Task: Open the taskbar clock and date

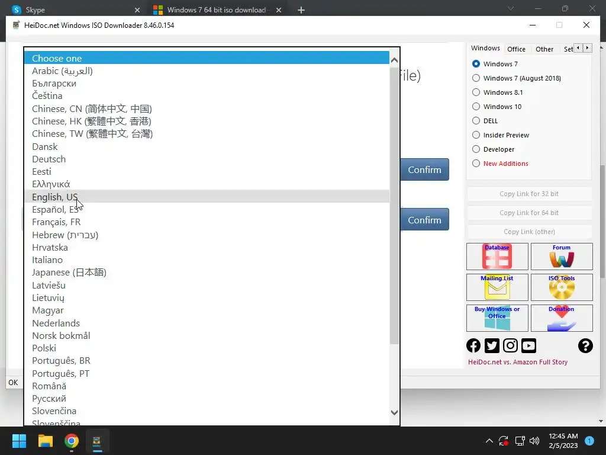Action: click(563, 441)
